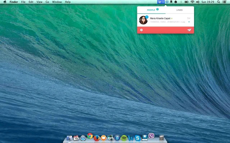Click Maria Krisette Capati's profile picture
Screen dimensions: 230x143
pyautogui.click(x=143, y=20)
